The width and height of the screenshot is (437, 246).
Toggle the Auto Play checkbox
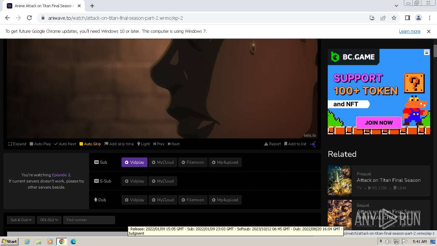pyautogui.click(x=40, y=144)
